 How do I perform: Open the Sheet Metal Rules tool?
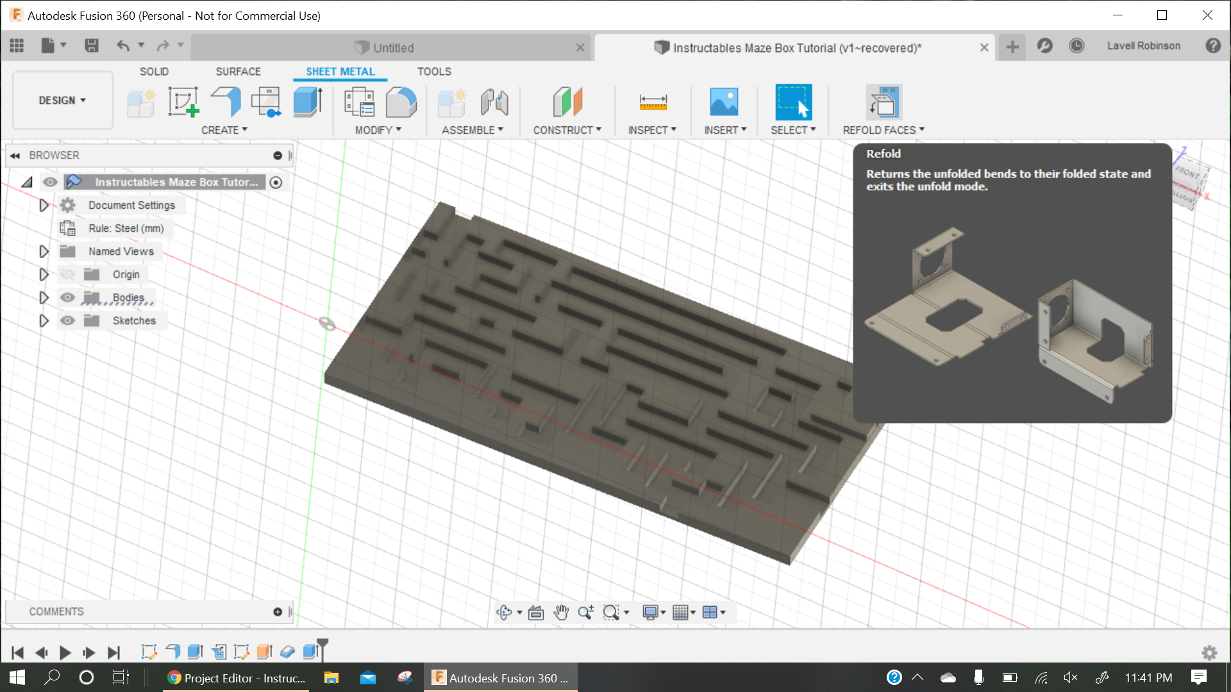pos(359,102)
